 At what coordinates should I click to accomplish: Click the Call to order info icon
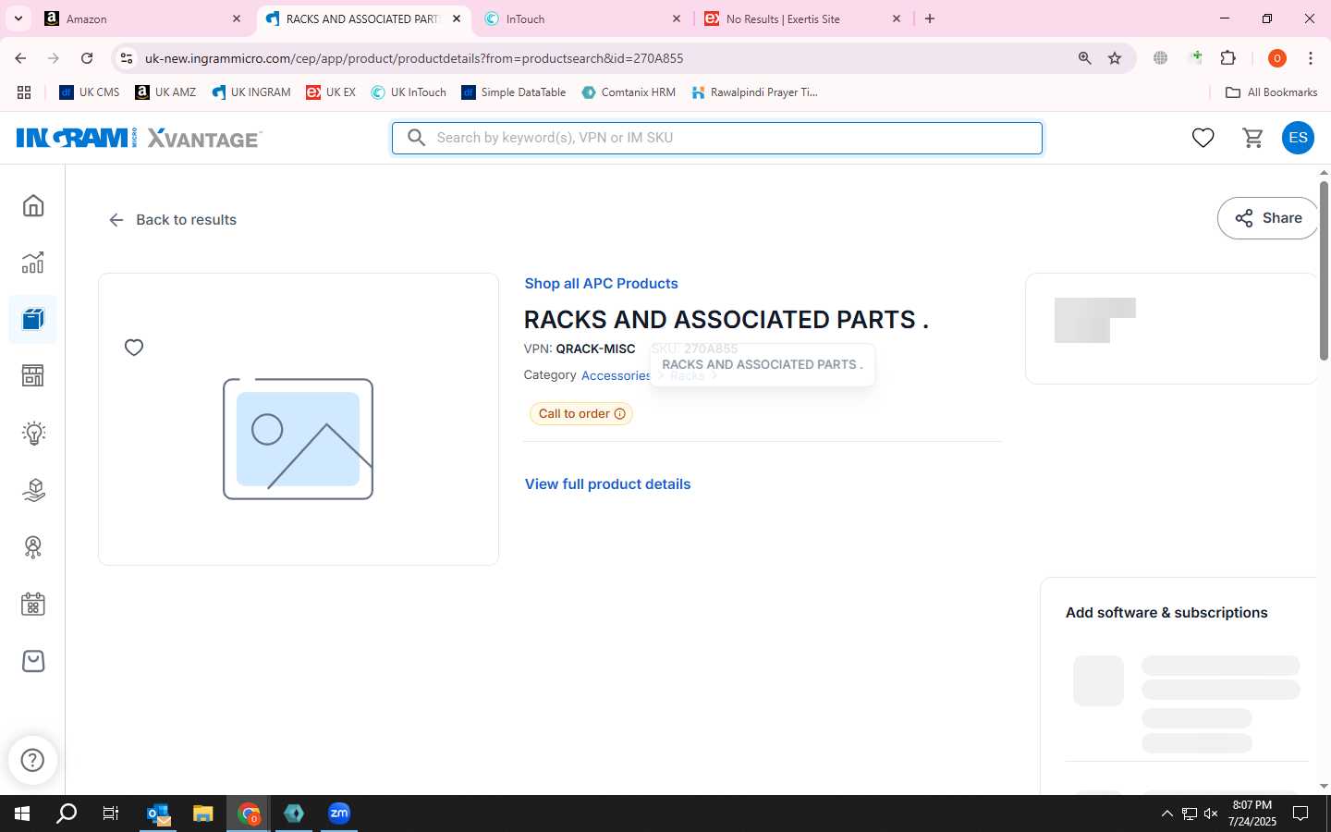620,413
